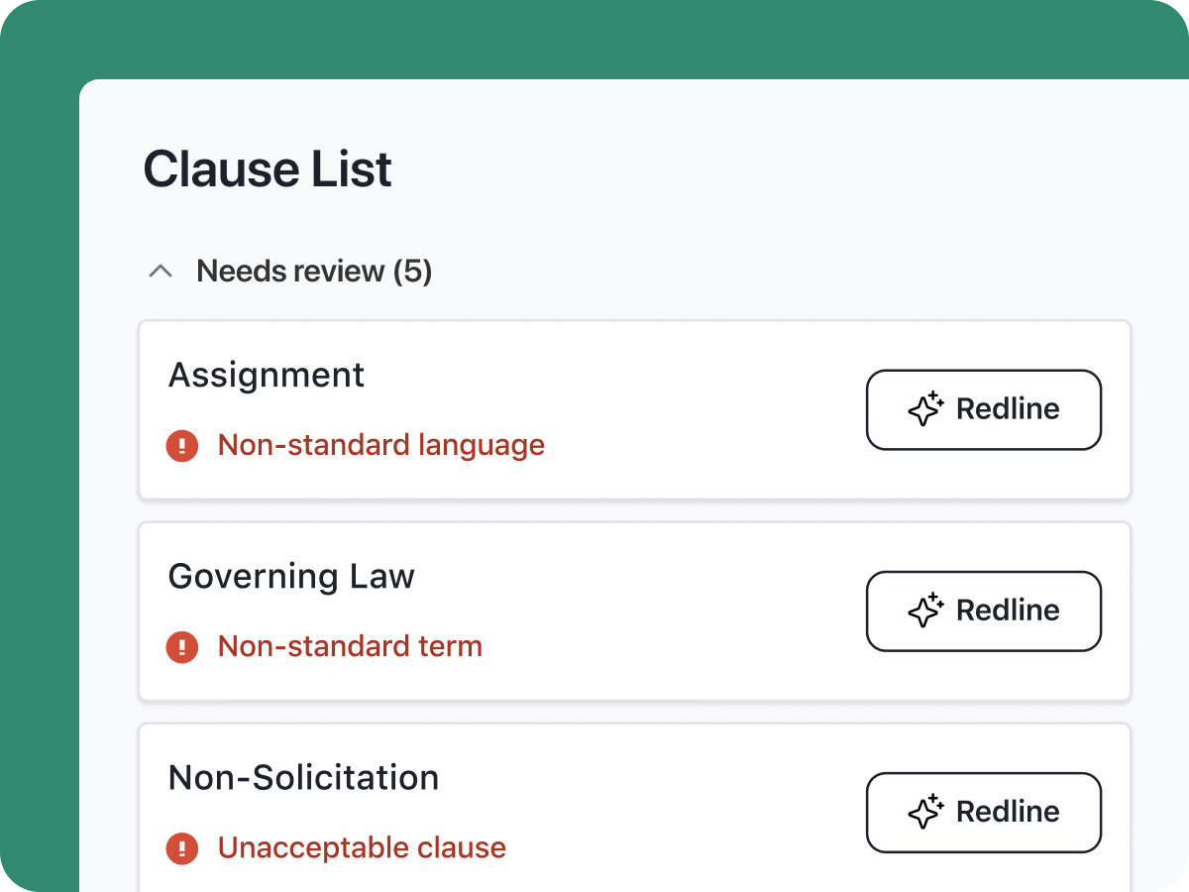Click Redline for the Governing Law clause

coord(983,611)
